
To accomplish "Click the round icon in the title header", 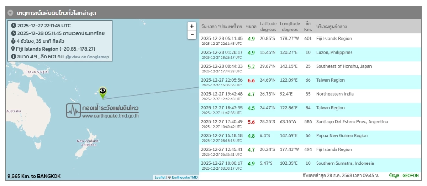I will point(11,13).
